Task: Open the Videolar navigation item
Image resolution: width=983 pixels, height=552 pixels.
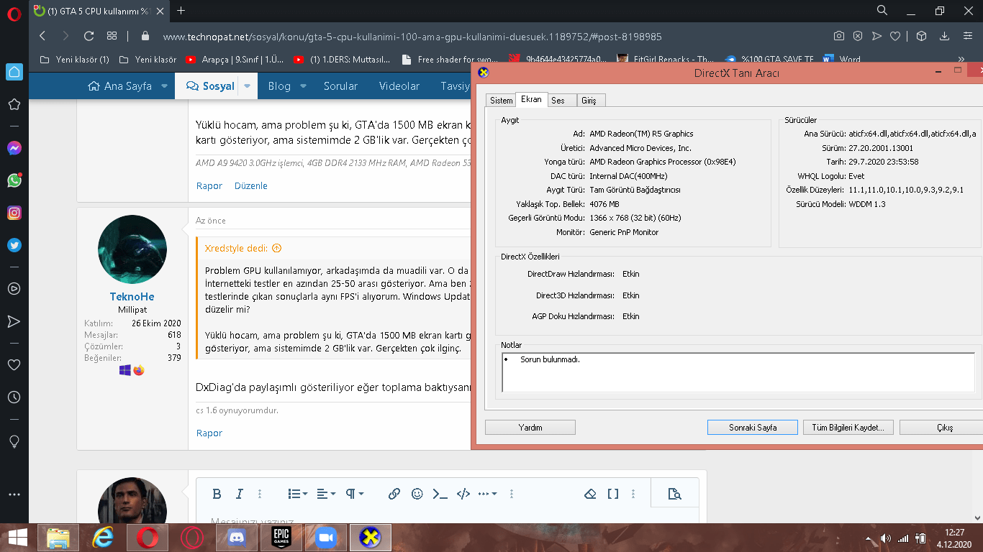Action: coord(399,86)
